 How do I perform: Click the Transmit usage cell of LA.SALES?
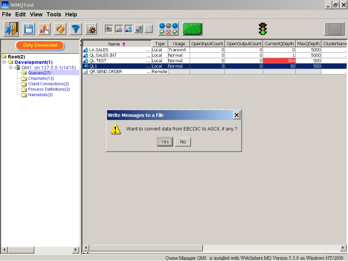[179, 50]
